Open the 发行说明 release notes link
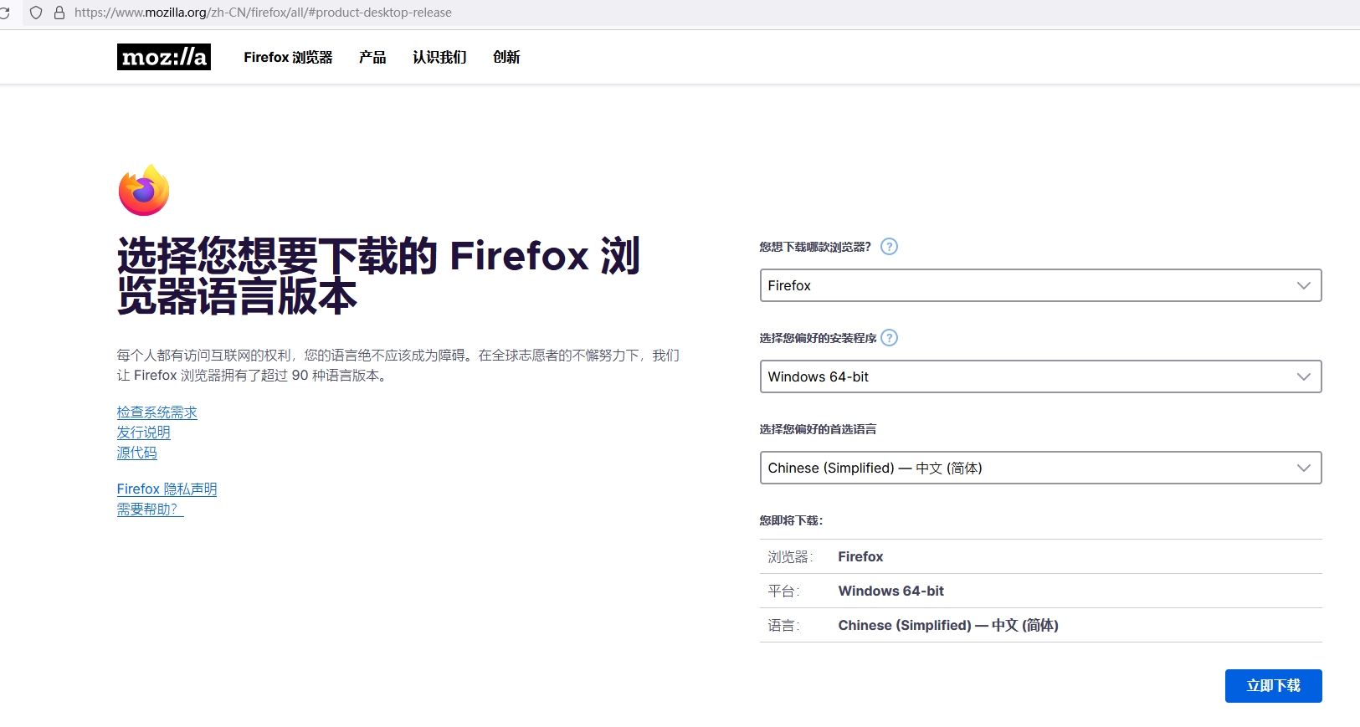 pyautogui.click(x=144, y=433)
